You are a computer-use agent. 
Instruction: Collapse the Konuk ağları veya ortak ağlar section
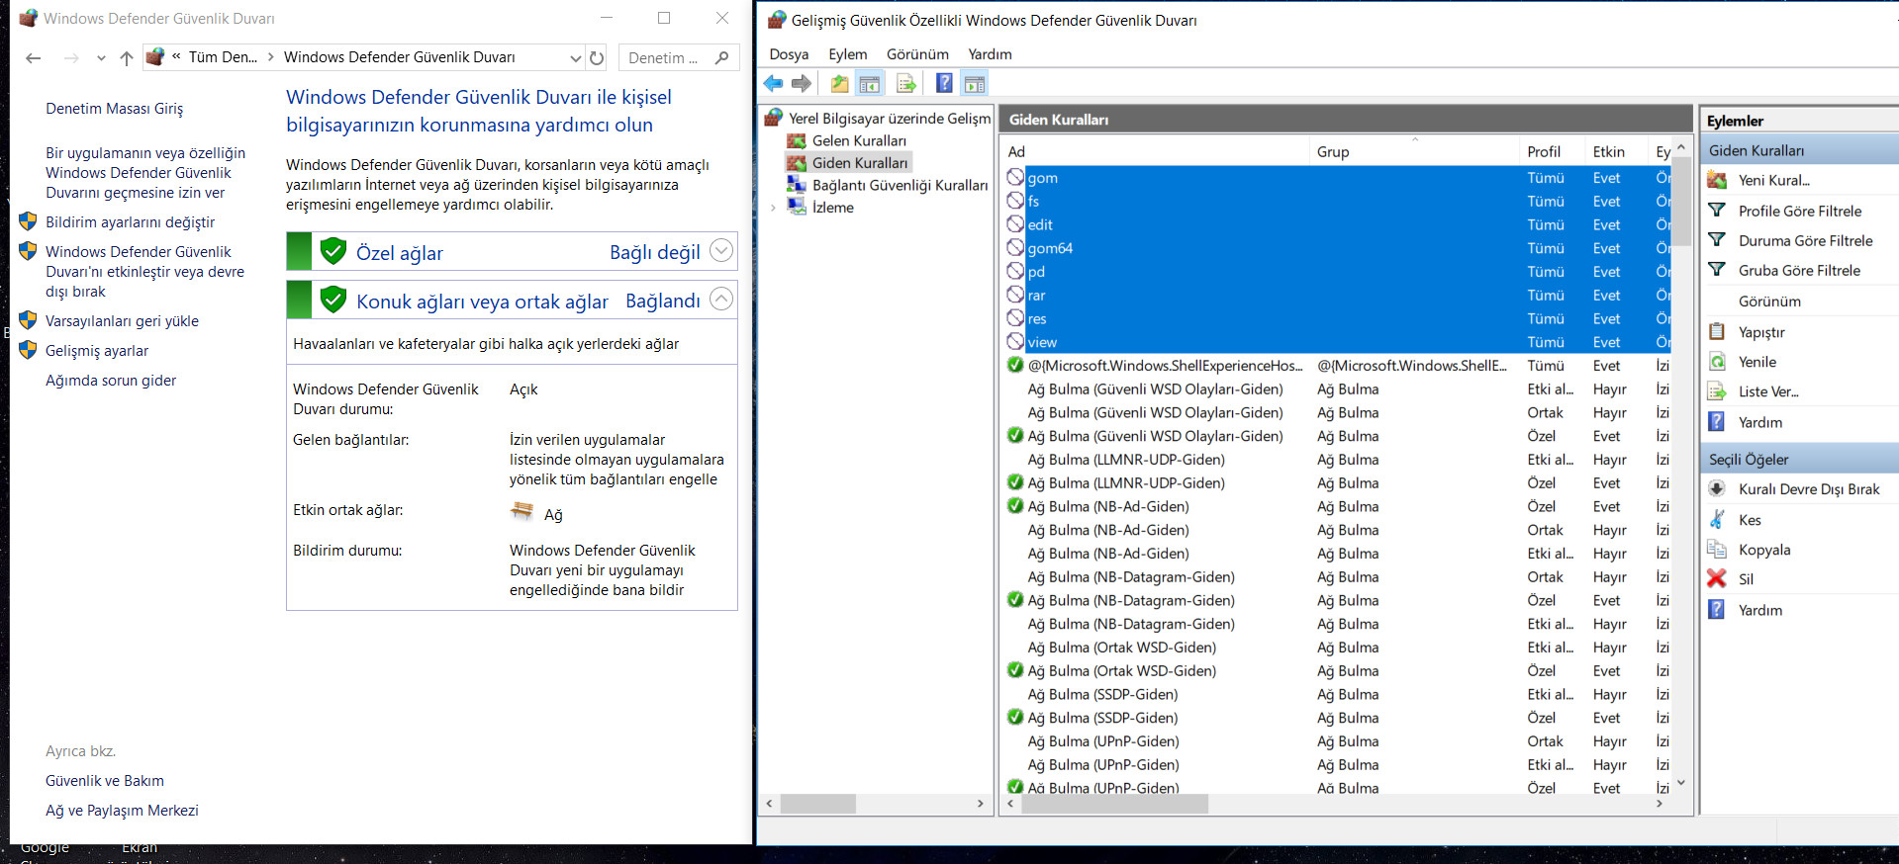722,300
